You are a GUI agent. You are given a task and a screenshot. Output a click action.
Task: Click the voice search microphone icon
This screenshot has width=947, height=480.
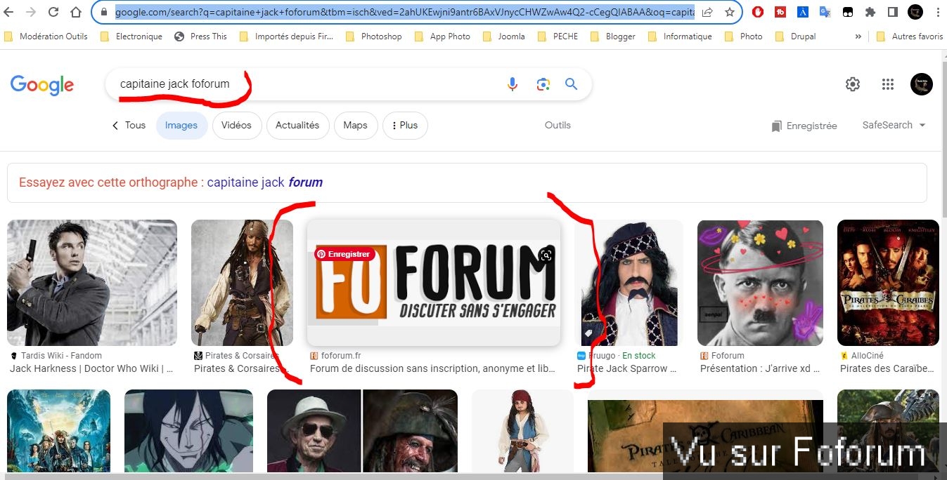tap(513, 84)
